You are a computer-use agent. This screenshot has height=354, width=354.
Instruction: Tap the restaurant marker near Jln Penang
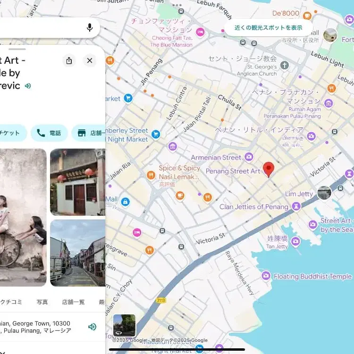click(110, 60)
